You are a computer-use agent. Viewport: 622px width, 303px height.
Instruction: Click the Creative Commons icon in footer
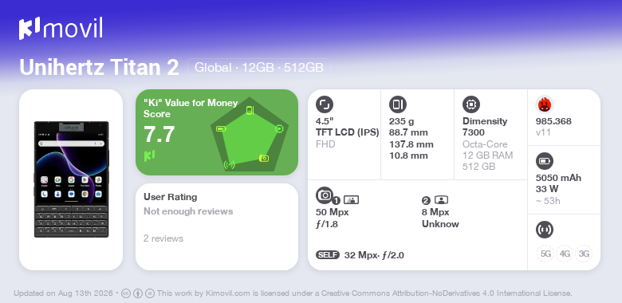click(126, 293)
